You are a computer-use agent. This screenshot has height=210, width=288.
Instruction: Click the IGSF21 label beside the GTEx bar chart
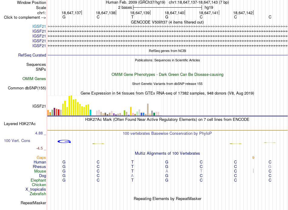39,106
